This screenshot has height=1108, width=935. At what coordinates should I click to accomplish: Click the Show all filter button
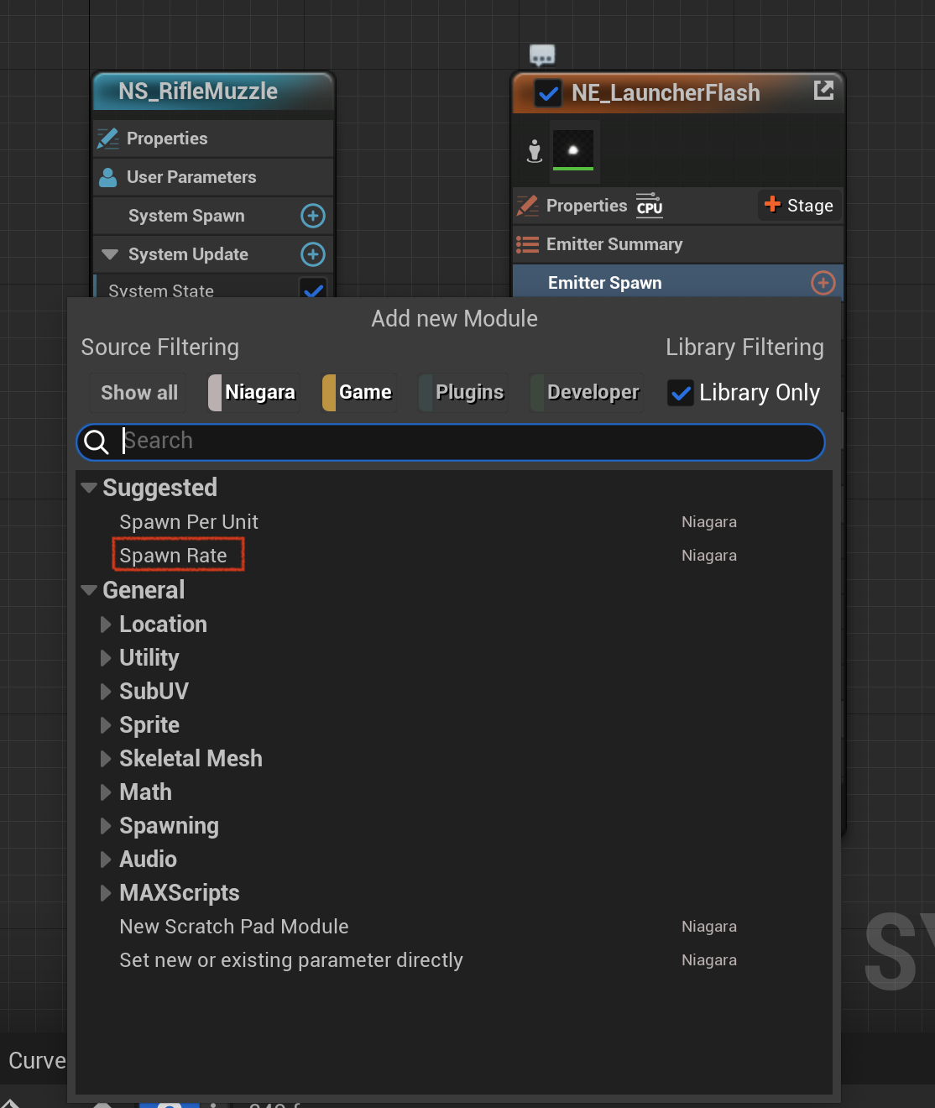pyautogui.click(x=139, y=393)
